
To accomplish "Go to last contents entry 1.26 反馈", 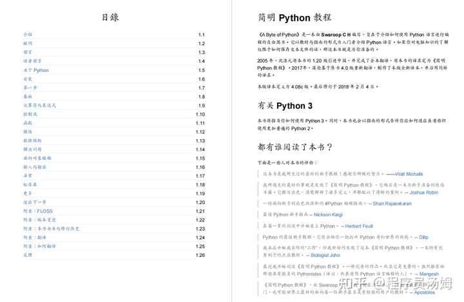I will point(28,255).
